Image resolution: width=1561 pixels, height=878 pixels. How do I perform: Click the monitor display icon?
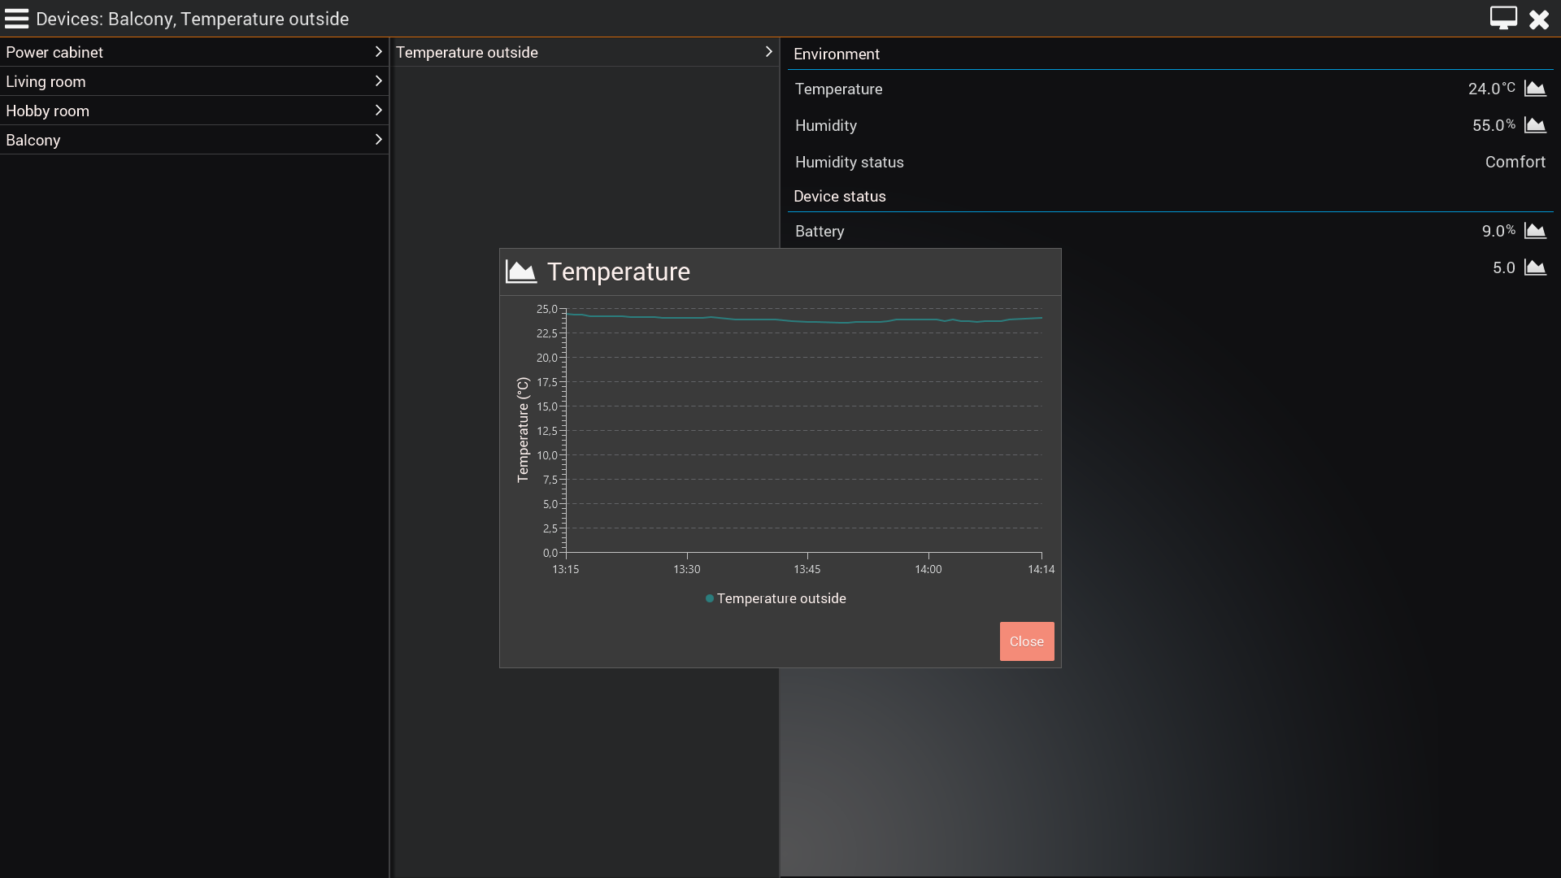pos(1502,18)
